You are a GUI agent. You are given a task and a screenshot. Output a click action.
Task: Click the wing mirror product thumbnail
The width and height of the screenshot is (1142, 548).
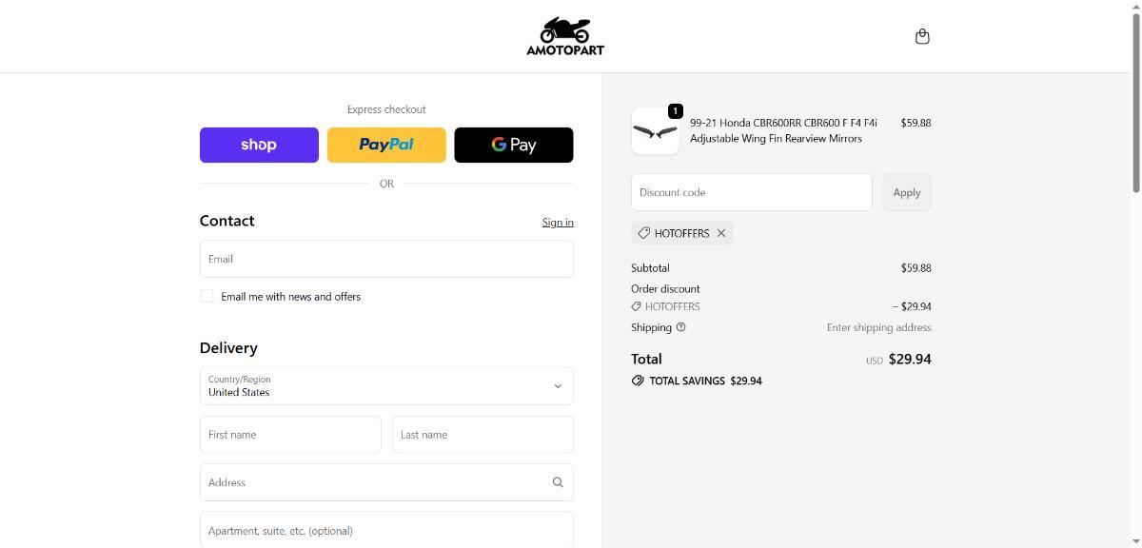click(655, 131)
